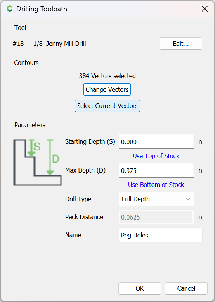
Task: Click the tool name Jenny Mill Drill
Action: point(66,44)
